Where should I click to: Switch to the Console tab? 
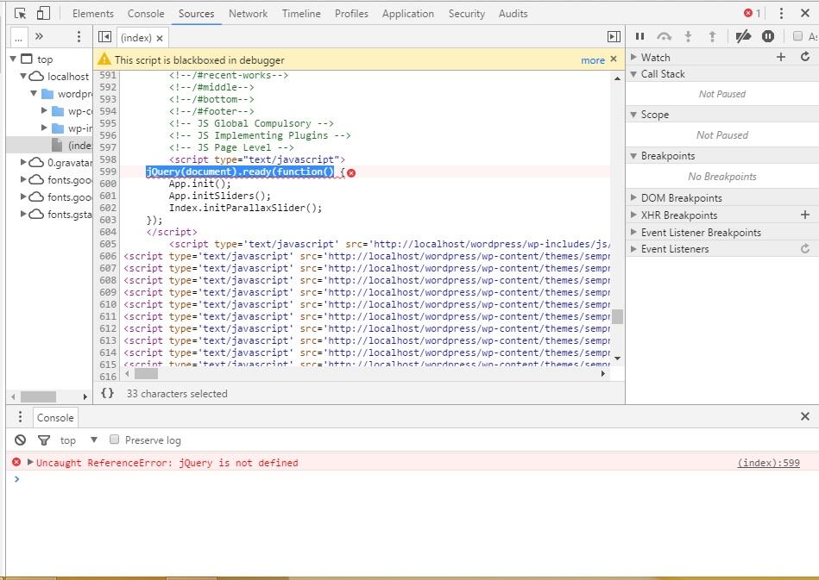[x=146, y=14]
